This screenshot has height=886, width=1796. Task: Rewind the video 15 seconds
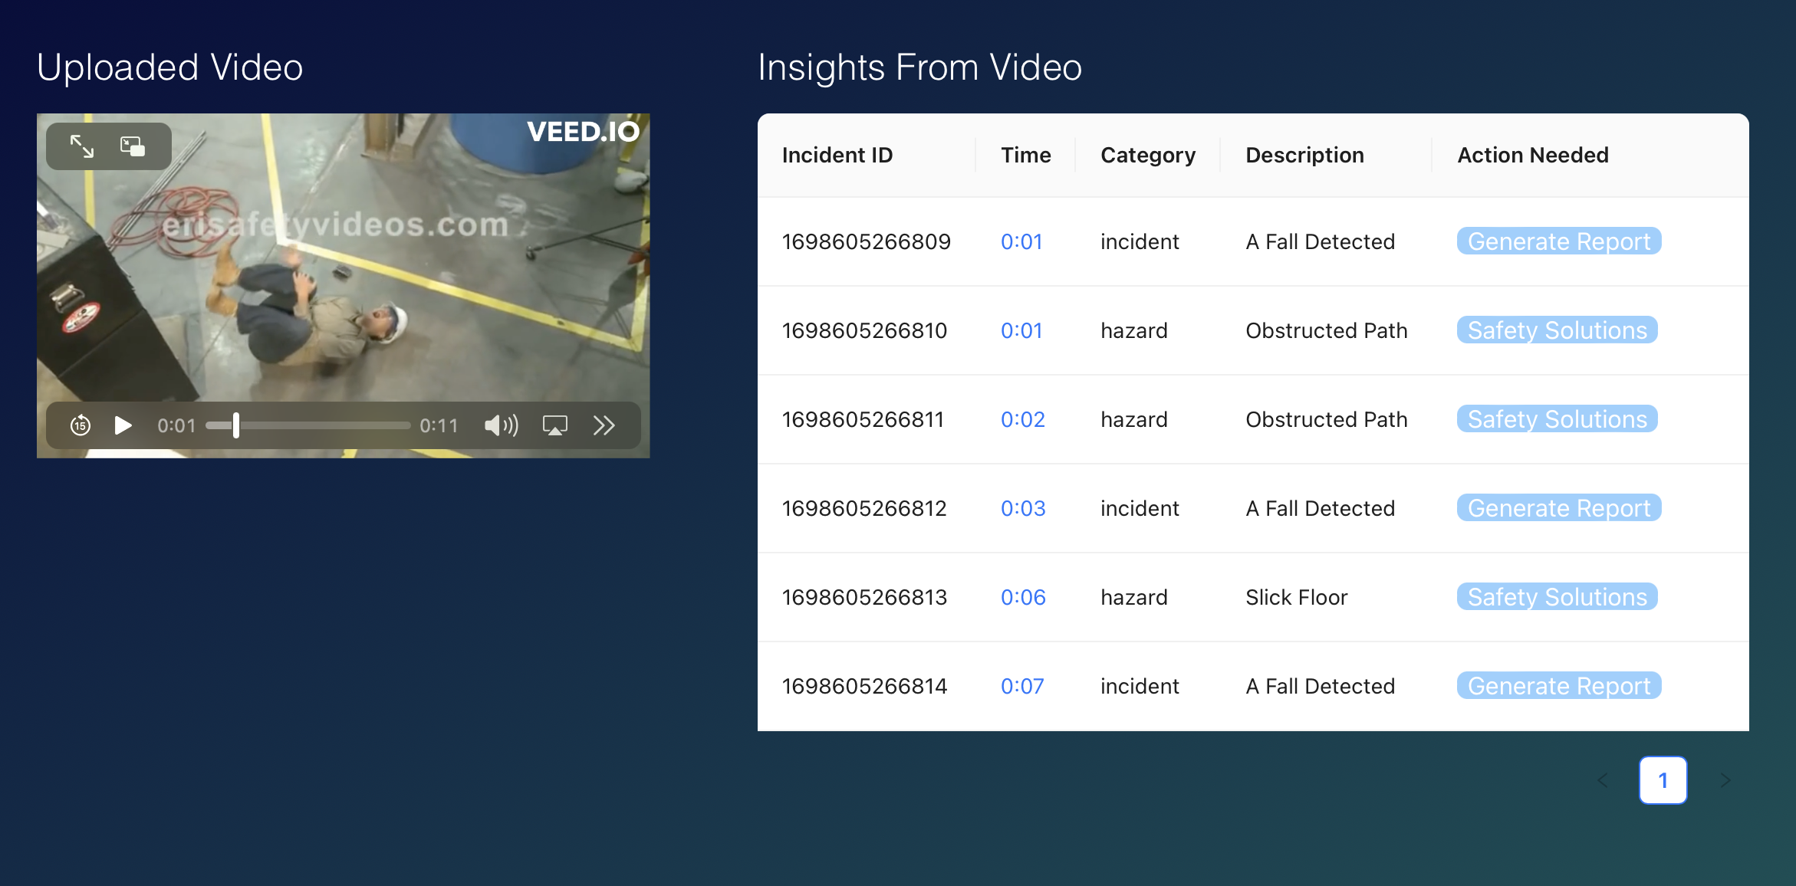click(80, 425)
